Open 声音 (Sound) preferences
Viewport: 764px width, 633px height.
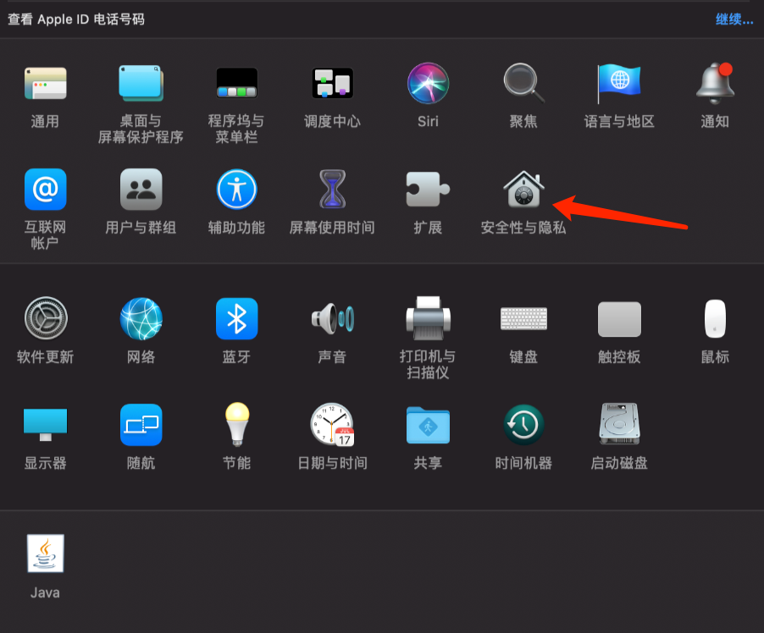(332, 318)
